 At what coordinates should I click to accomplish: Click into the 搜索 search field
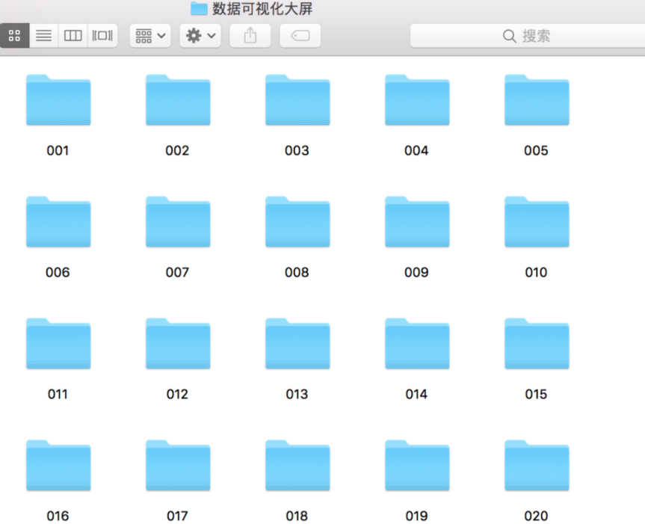tap(526, 36)
